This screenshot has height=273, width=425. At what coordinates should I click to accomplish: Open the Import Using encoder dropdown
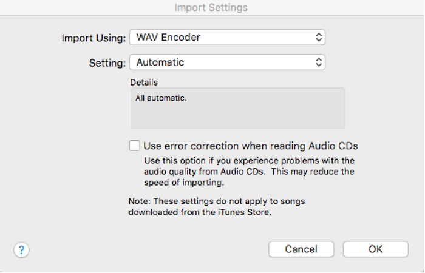point(227,38)
